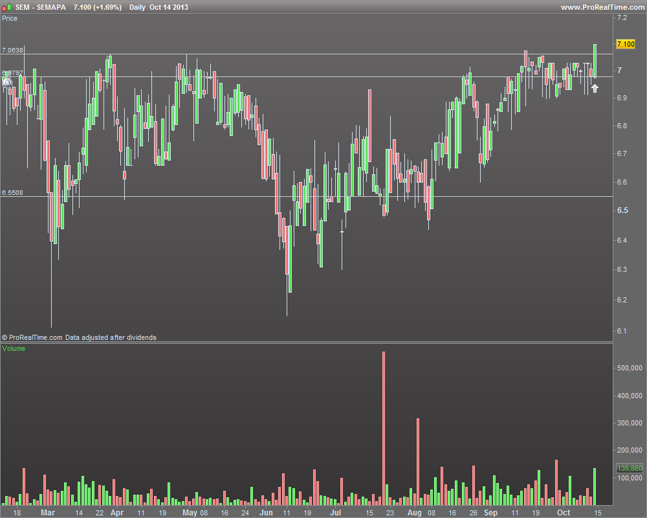The height and width of the screenshot is (518, 647).
Task: Select the 7.0638 horizontal line label
Action: [x=12, y=50]
